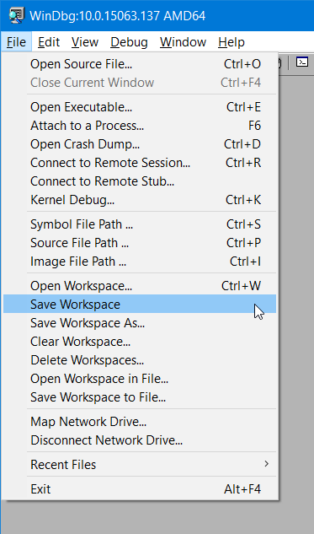This screenshot has width=314, height=534.
Task: Select Attach to a Process
Action: pyautogui.click(x=140, y=126)
